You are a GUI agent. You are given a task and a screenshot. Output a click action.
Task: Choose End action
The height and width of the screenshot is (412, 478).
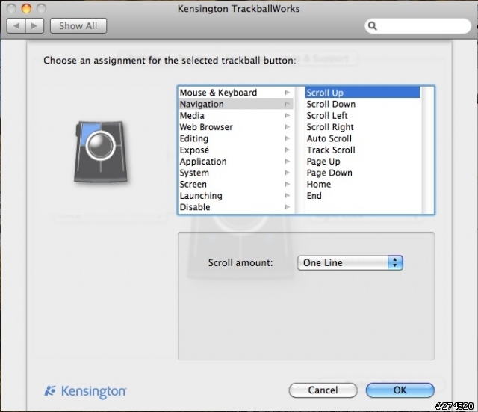click(363, 196)
